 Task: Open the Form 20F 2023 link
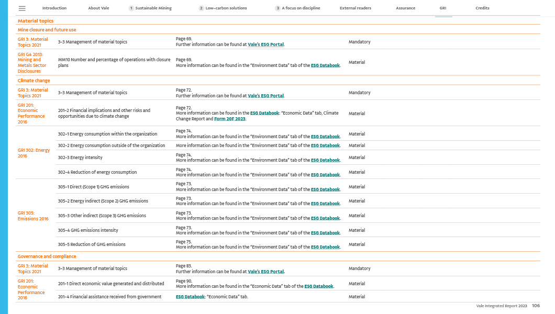point(229,119)
